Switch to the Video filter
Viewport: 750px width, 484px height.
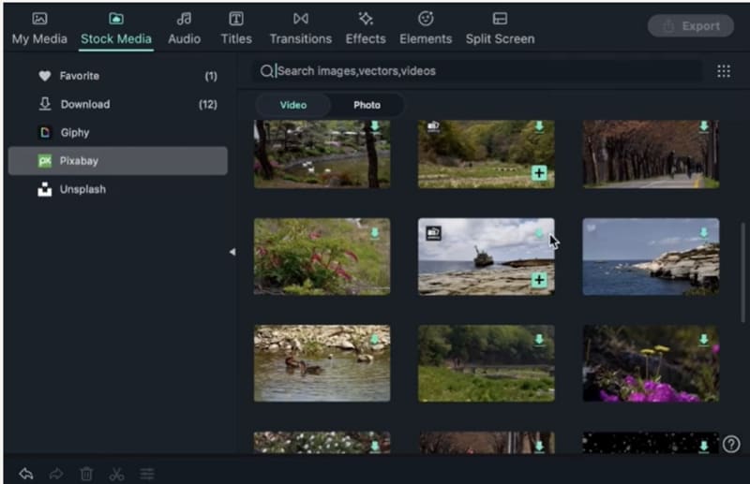click(293, 105)
